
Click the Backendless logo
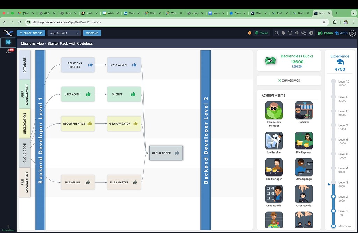[8, 33]
